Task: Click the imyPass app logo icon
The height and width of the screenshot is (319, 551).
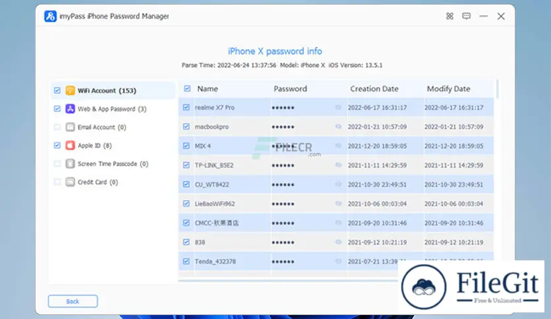Action: [x=50, y=16]
